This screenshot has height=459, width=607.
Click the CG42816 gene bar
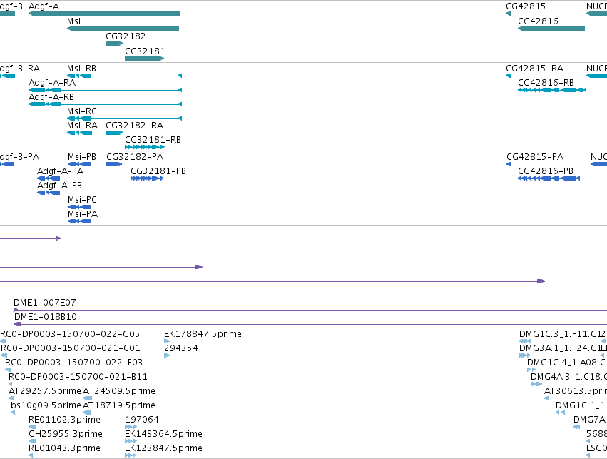551,29
